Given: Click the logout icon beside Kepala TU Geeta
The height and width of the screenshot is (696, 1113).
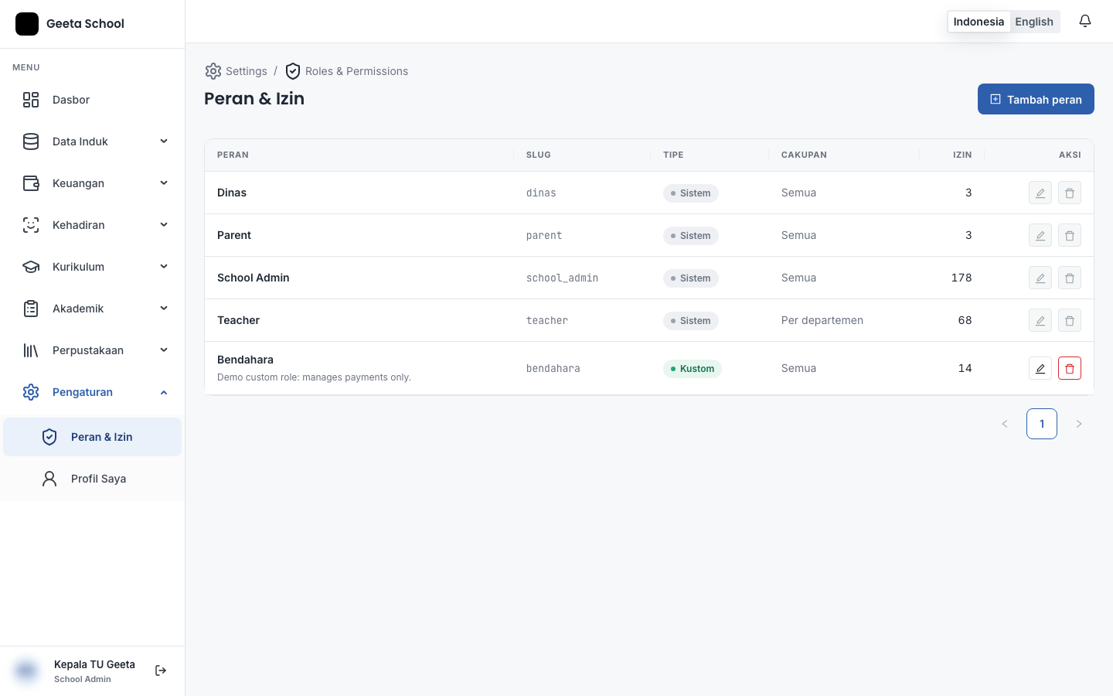Looking at the screenshot, I should [161, 670].
